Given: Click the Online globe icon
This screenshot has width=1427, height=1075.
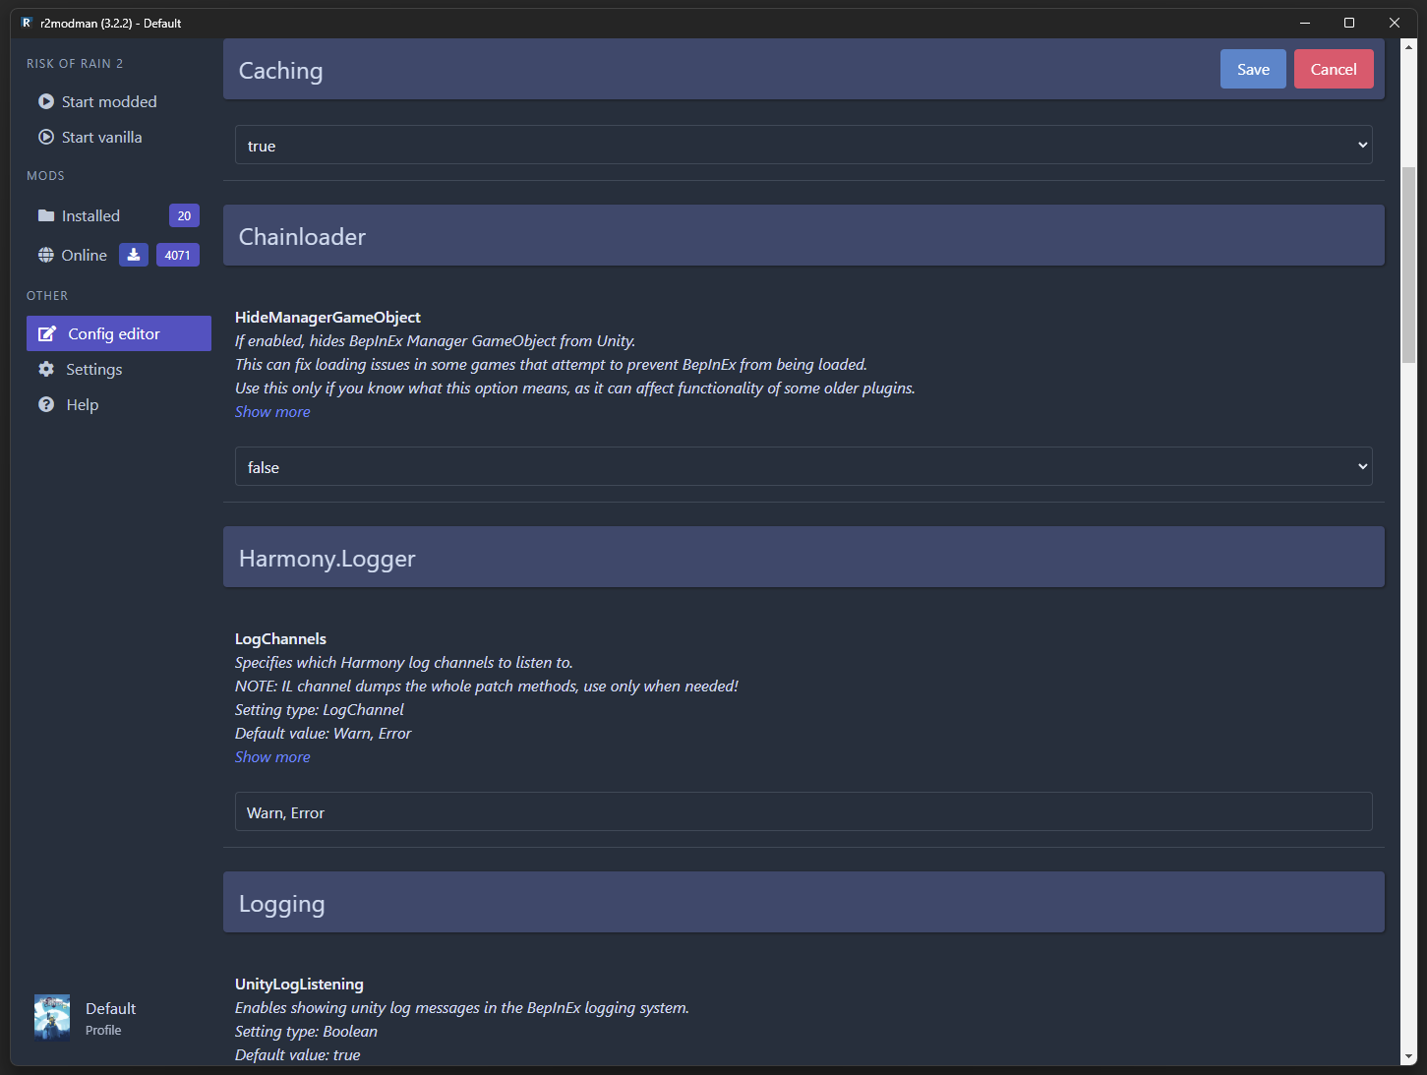Looking at the screenshot, I should click(46, 255).
